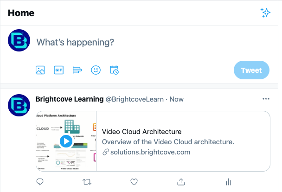View tweet analytics bar chart icon
Viewport: 282px width, 192px height.
228,182
